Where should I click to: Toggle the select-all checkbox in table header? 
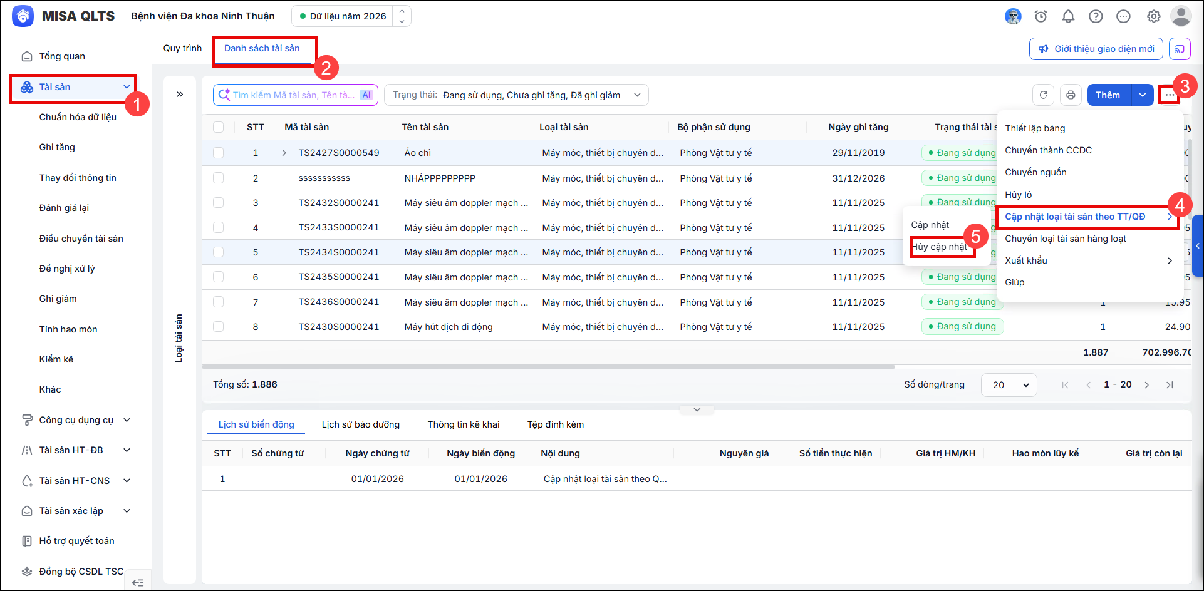pyautogui.click(x=218, y=127)
